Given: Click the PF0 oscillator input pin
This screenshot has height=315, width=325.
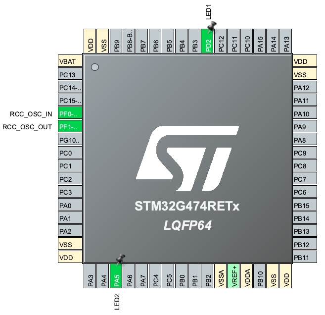Looking at the screenshot, I should [69, 114].
